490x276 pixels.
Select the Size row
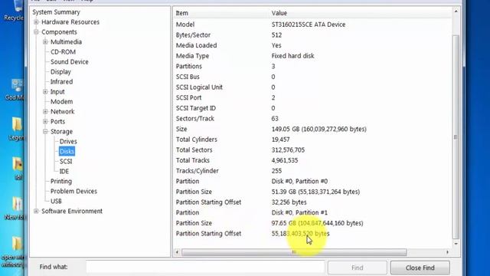click(x=312, y=129)
